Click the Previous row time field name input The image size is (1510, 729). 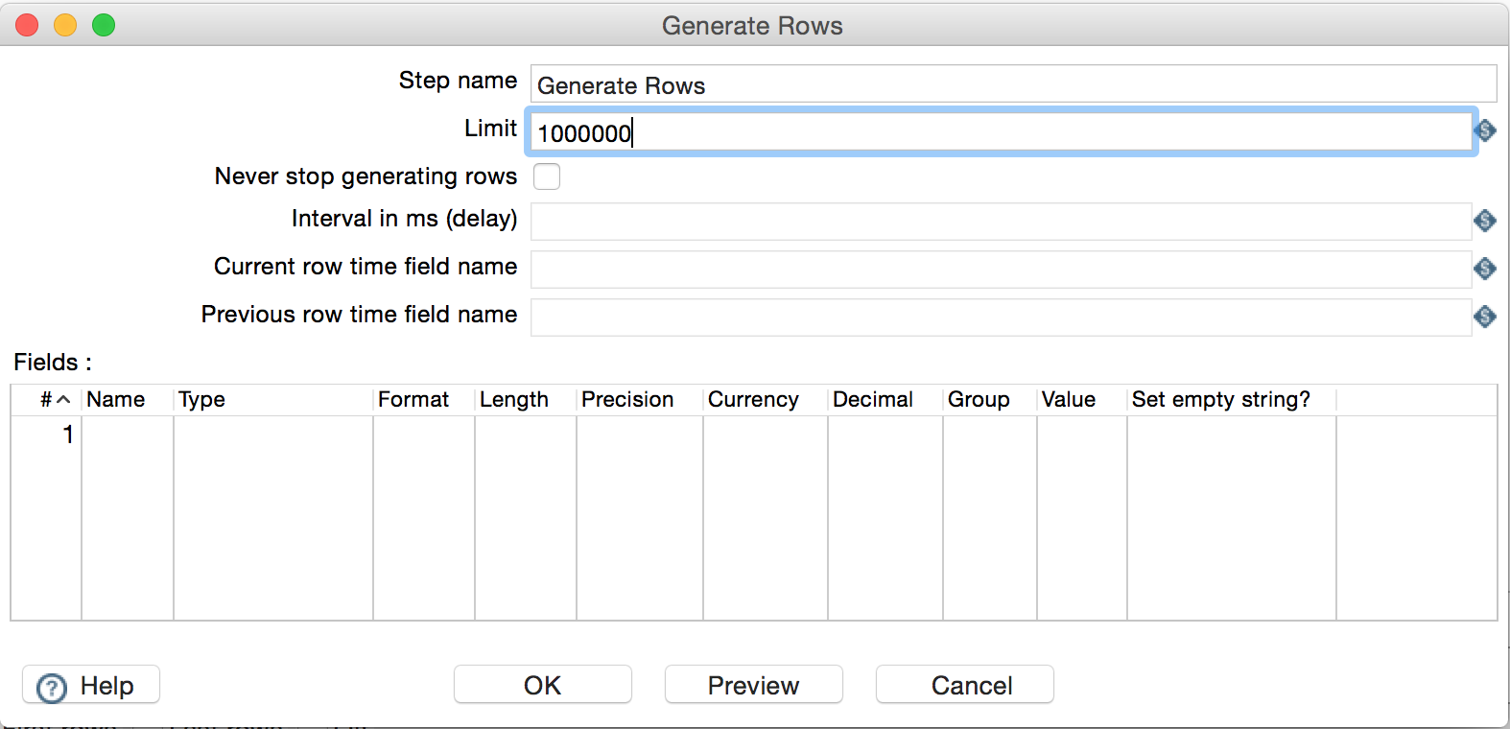click(x=1001, y=317)
